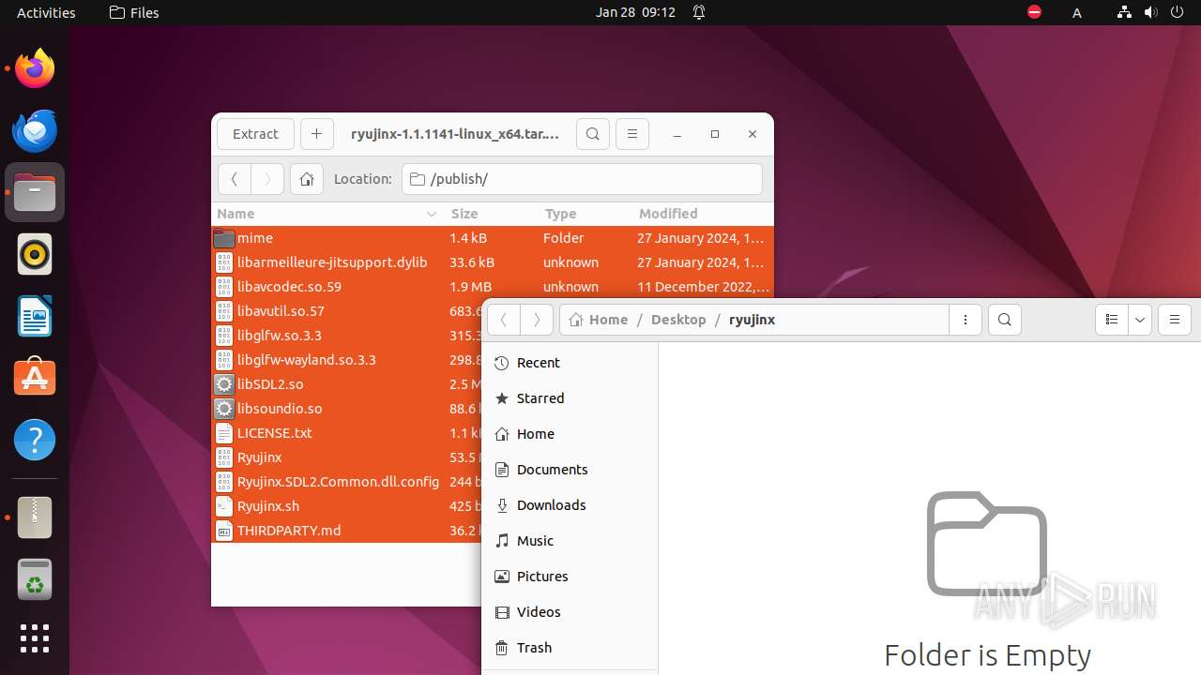Open Files window hamburger menu
This screenshot has width=1201, height=675.
tap(1174, 320)
